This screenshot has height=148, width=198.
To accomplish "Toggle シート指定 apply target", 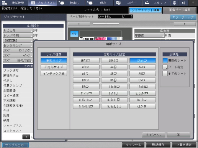I will (x=165, y=67).
